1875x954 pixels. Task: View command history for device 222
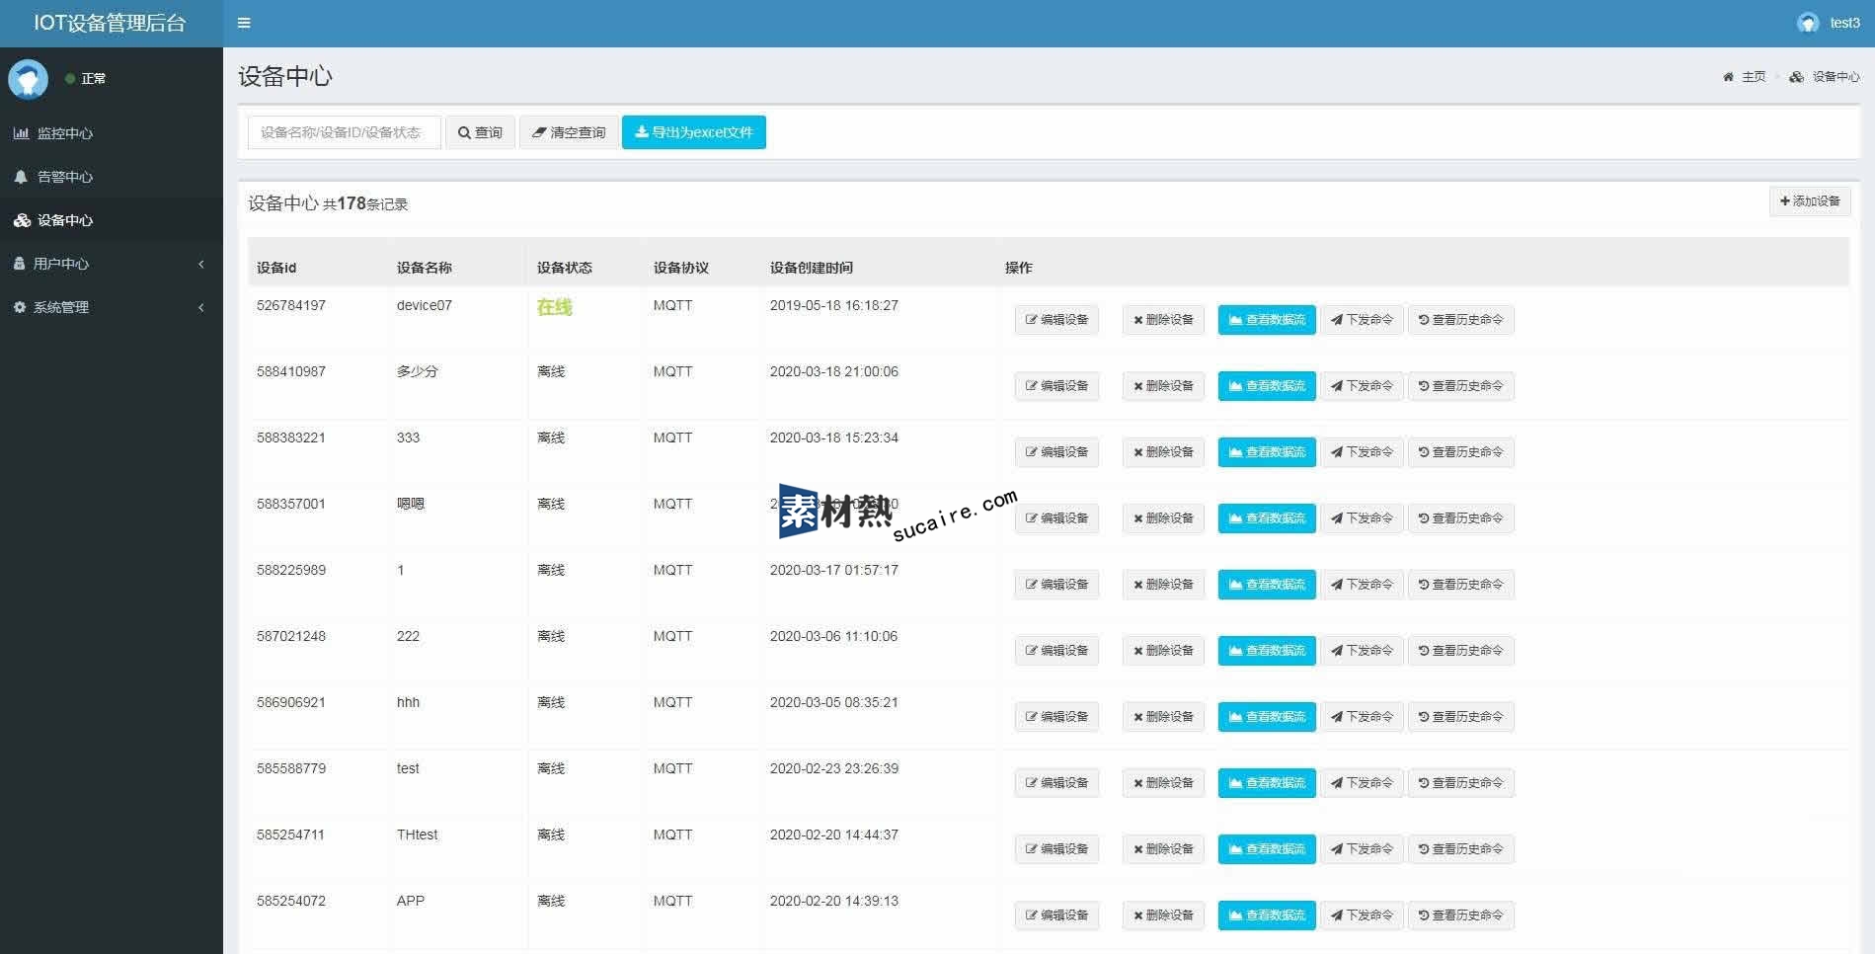[1460, 651]
